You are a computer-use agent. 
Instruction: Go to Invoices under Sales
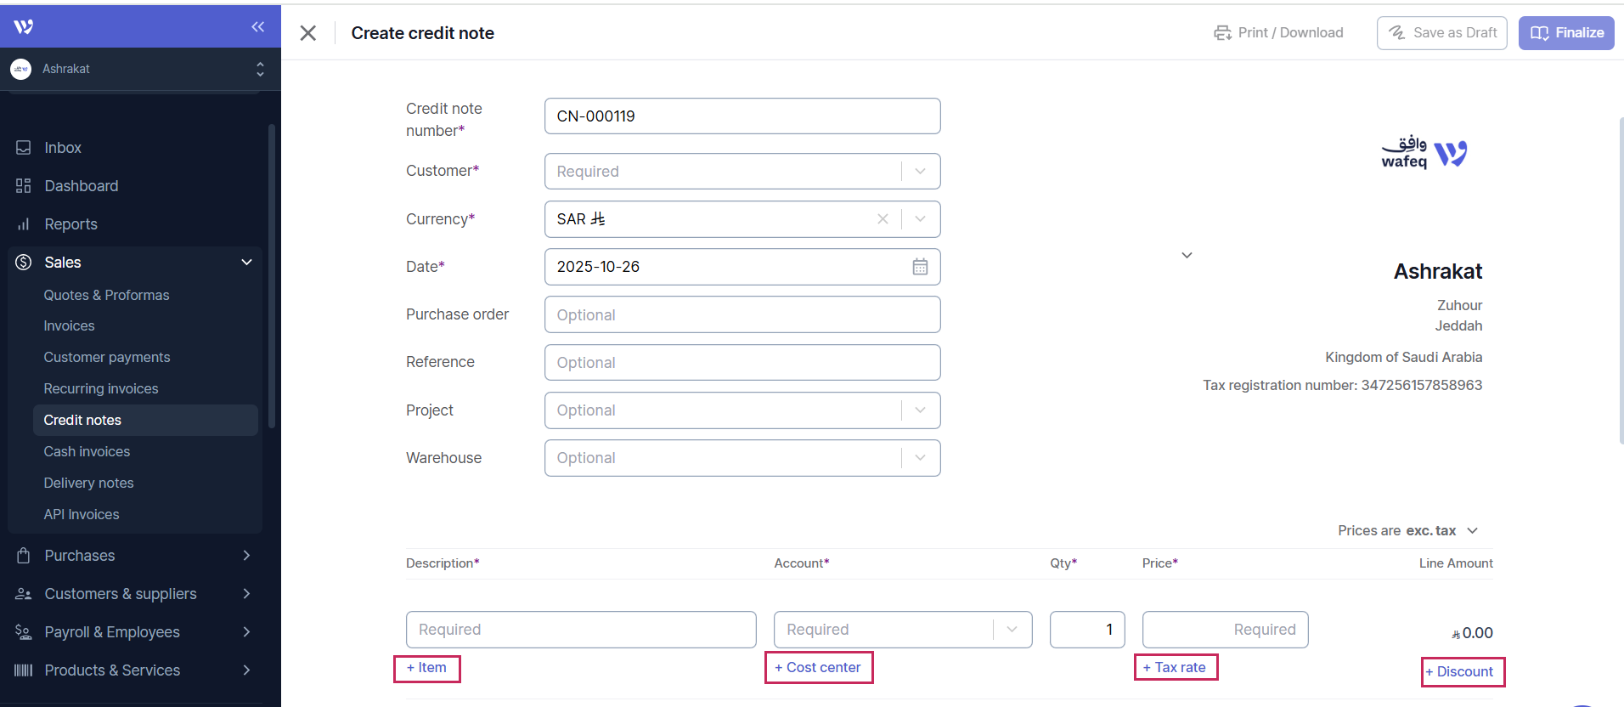(x=69, y=326)
